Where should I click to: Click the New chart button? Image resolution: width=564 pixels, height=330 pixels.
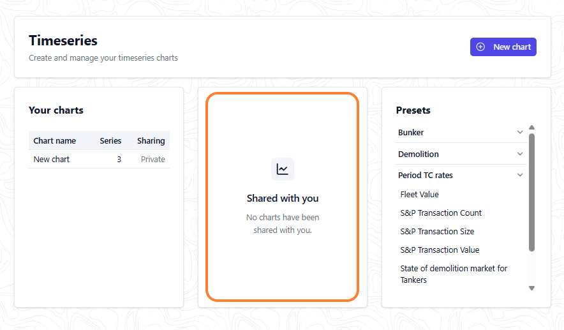[x=503, y=47]
